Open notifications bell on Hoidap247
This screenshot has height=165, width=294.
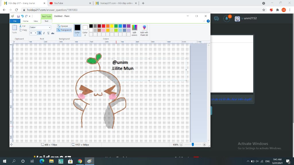point(227,19)
